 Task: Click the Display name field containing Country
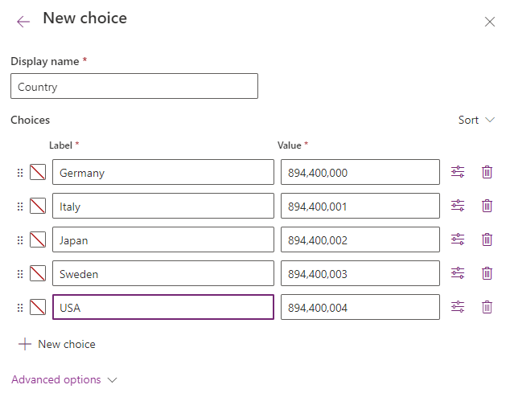pyautogui.click(x=134, y=86)
